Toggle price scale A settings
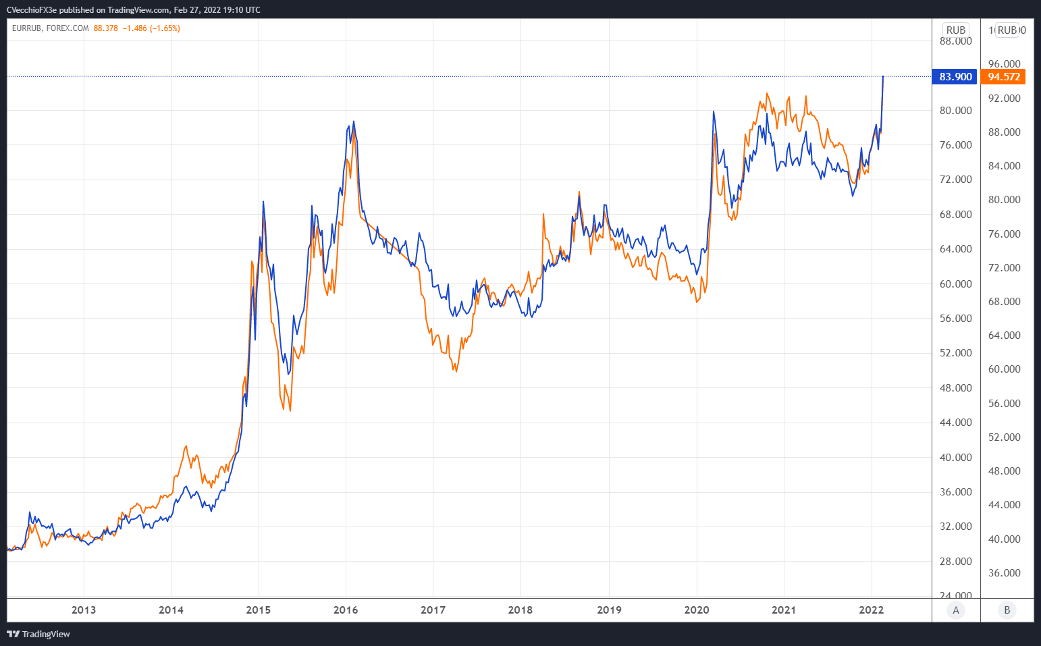The image size is (1041, 646). click(x=955, y=610)
